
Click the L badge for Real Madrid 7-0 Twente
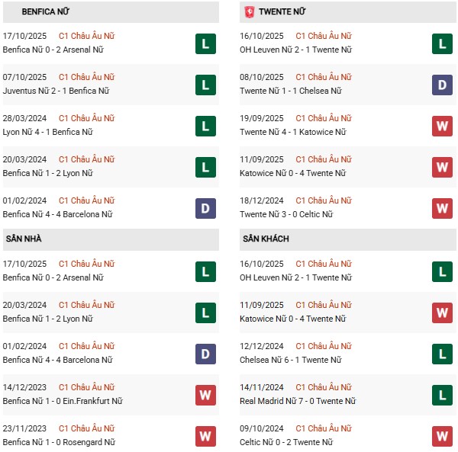tap(442, 395)
